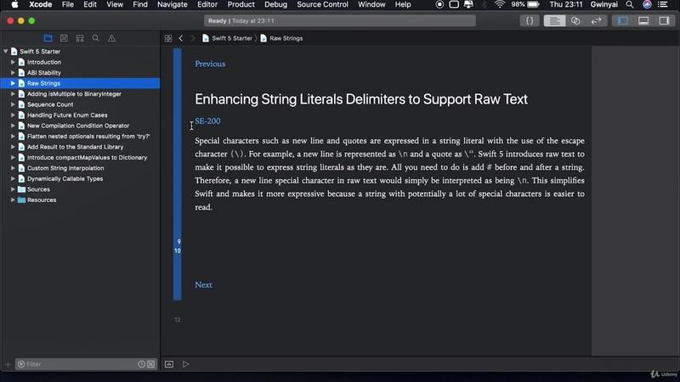Screen dimensions: 680x382
Task: Go forward with the right chevron
Action: pos(193,38)
